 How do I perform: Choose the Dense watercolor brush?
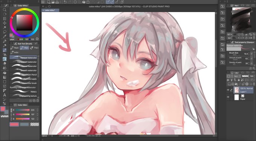[x=23, y=66]
